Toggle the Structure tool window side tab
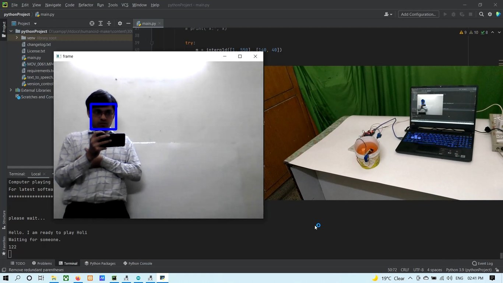This screenshot has height=283, width=503. (4, 220)
